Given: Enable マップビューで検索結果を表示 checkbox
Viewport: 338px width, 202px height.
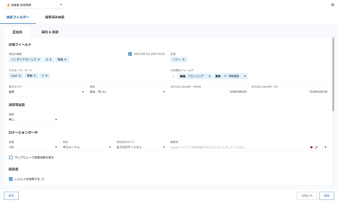Looking at the screenshot, I should click(11, 158).
